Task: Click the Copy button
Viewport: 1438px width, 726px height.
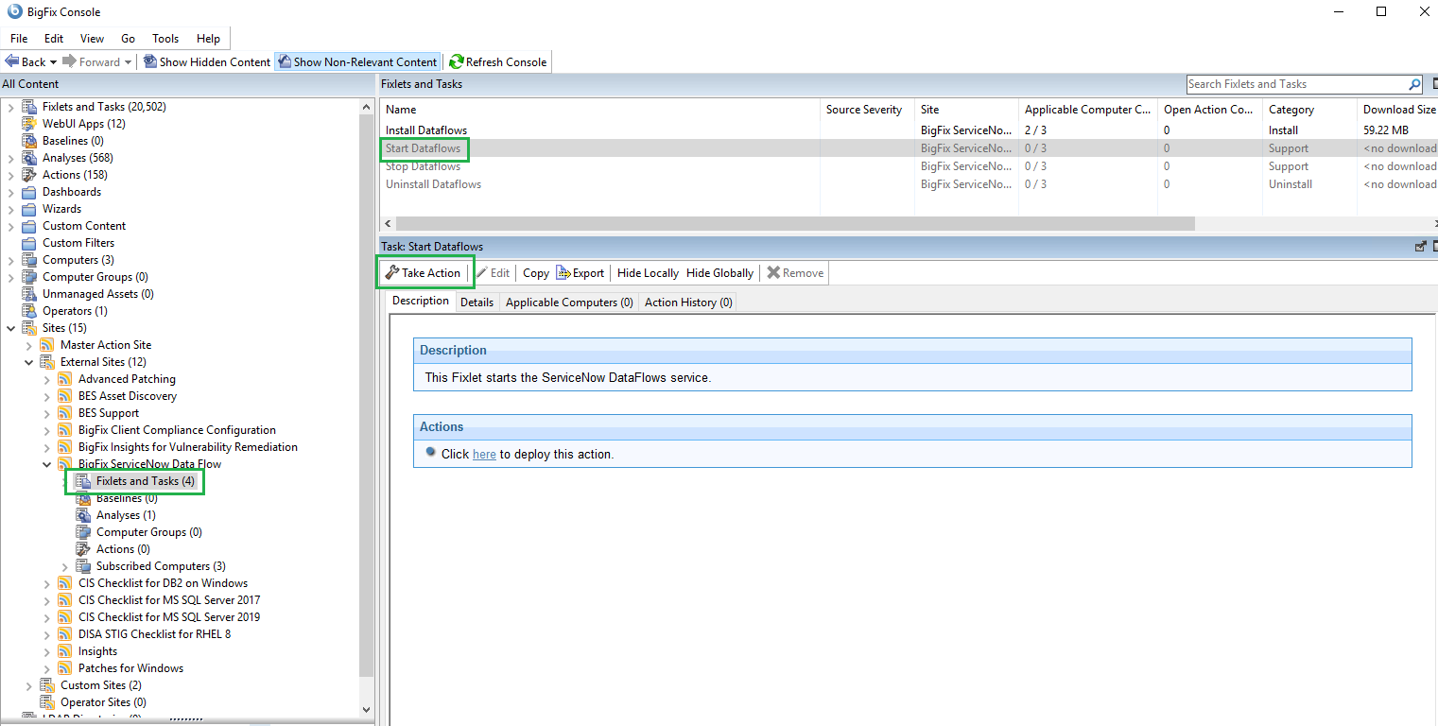Action: tap(536, 273)
